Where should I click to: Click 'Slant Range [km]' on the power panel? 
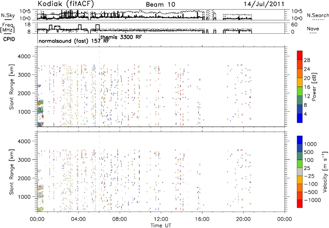pyautogui.click(x=12, y=87)
